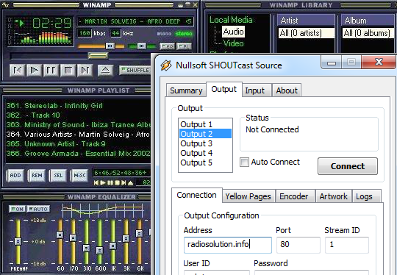This screenshot has width=397, height=275.
Task: Open the playlist REM menu button
Action: [x=37, y=176]
